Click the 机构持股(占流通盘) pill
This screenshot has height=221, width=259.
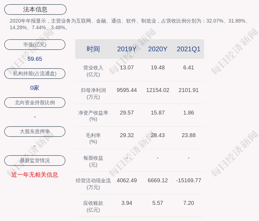pos(35,74)
